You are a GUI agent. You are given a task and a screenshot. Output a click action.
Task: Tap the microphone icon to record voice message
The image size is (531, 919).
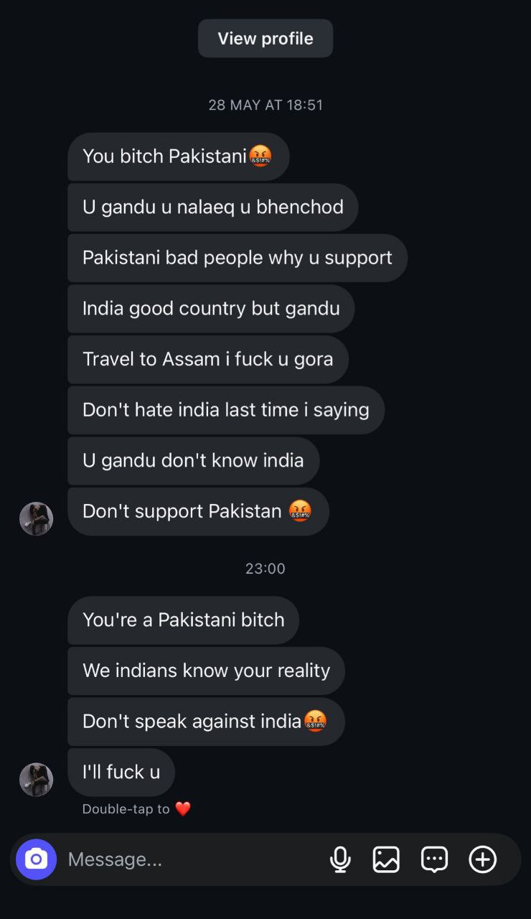[x=340, y=859]
